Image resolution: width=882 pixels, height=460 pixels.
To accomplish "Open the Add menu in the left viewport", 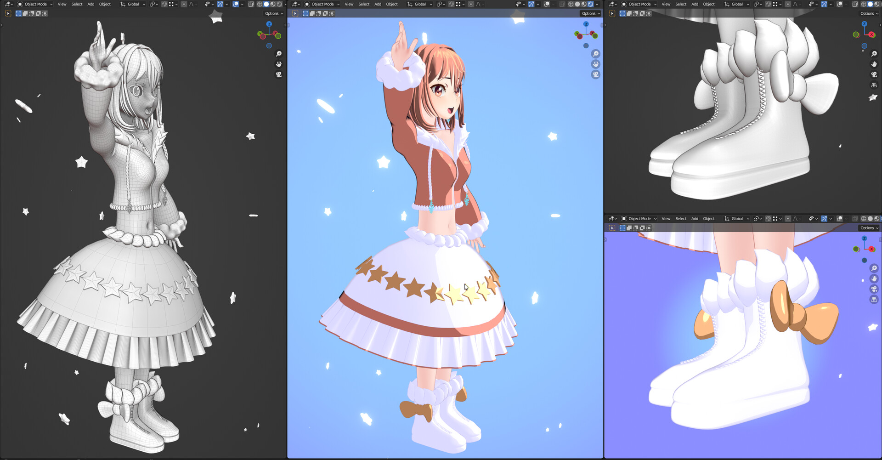I will (x=91, y=4).
